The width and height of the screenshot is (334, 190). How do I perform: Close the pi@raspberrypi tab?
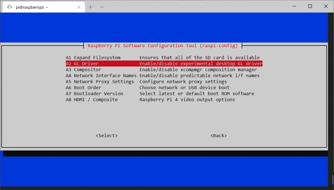coord(79,7)
